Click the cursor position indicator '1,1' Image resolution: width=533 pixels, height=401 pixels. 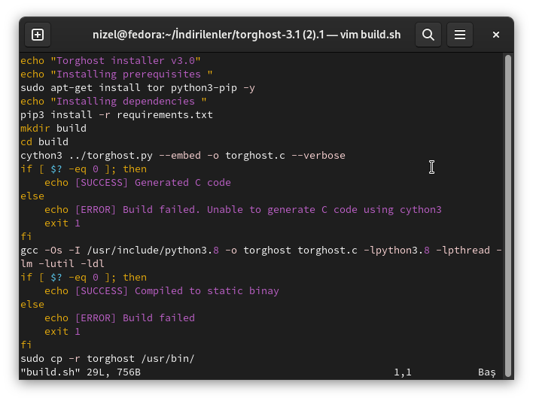[403, 372]
